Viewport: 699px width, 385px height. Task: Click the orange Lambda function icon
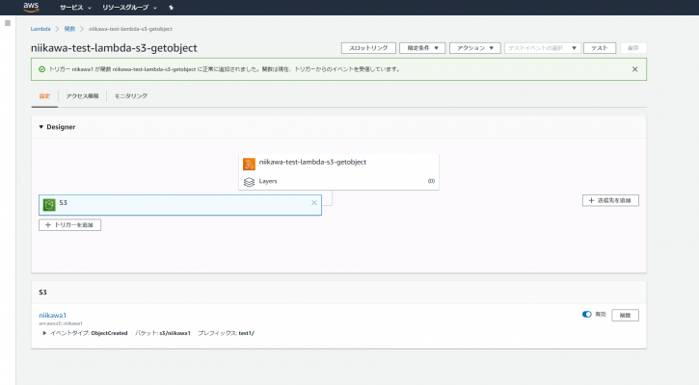249,164
